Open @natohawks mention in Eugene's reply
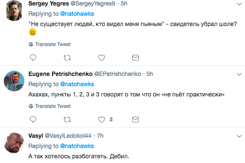Image resolution: width=245 pixels, height=163 pixels. coord(77,84)
